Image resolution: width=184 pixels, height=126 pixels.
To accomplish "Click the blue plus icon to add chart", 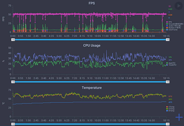I will pos(179,117).
